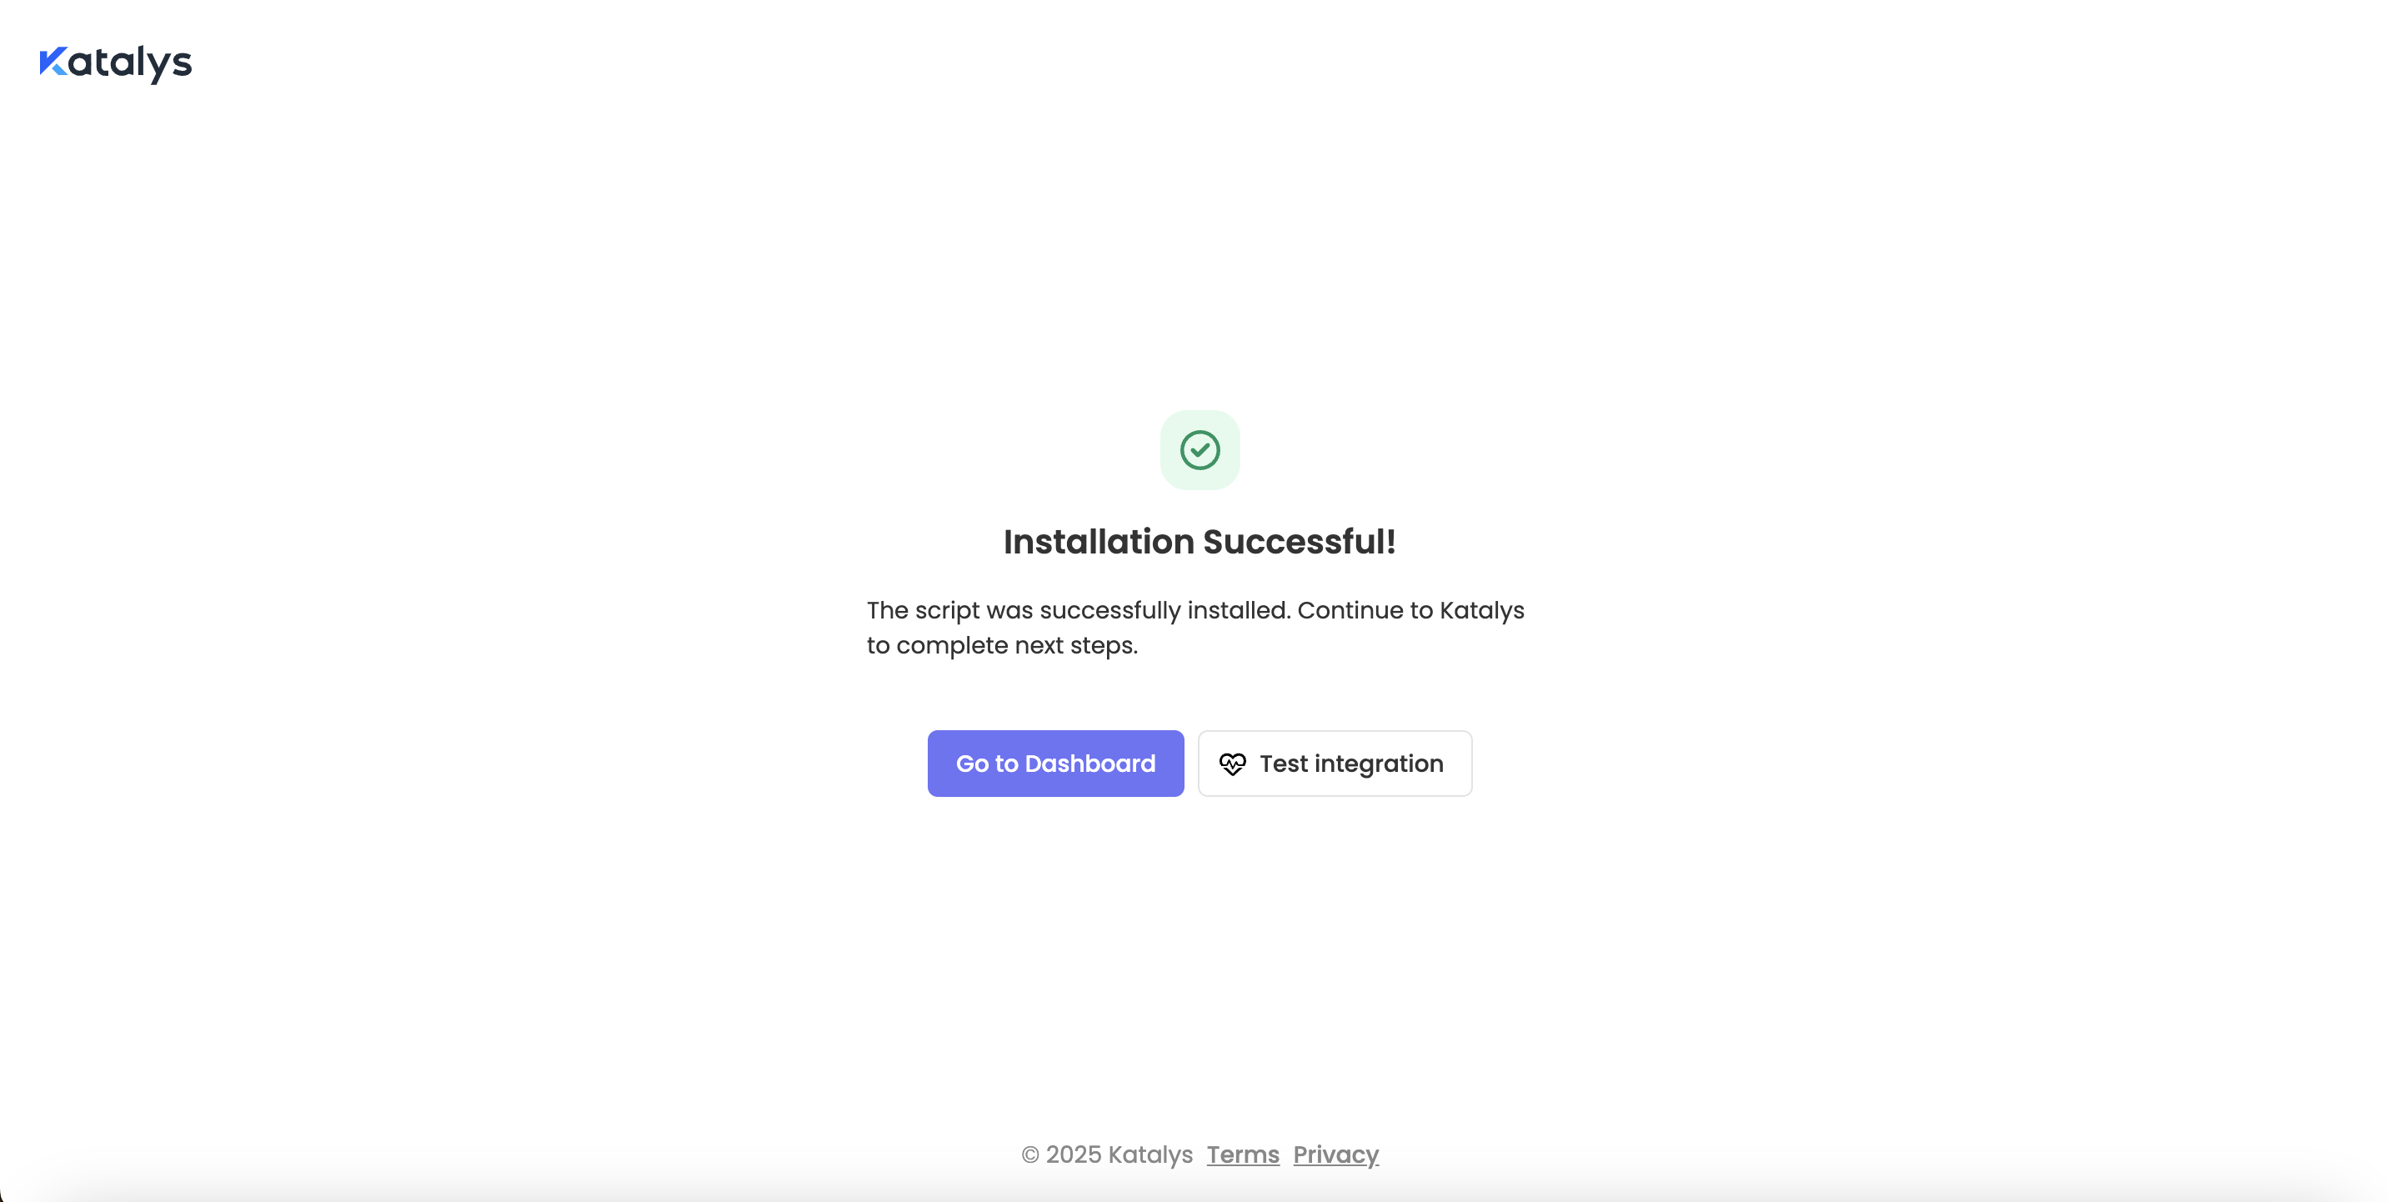
Task: Click the blue K mark of the logo
Action: [x=52, y=61]
